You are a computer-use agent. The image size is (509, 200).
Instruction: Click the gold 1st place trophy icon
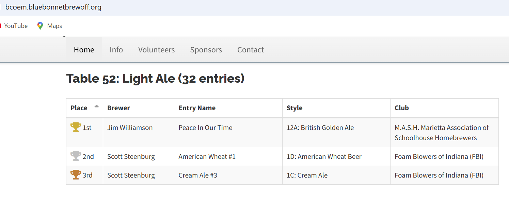[76, 127]
